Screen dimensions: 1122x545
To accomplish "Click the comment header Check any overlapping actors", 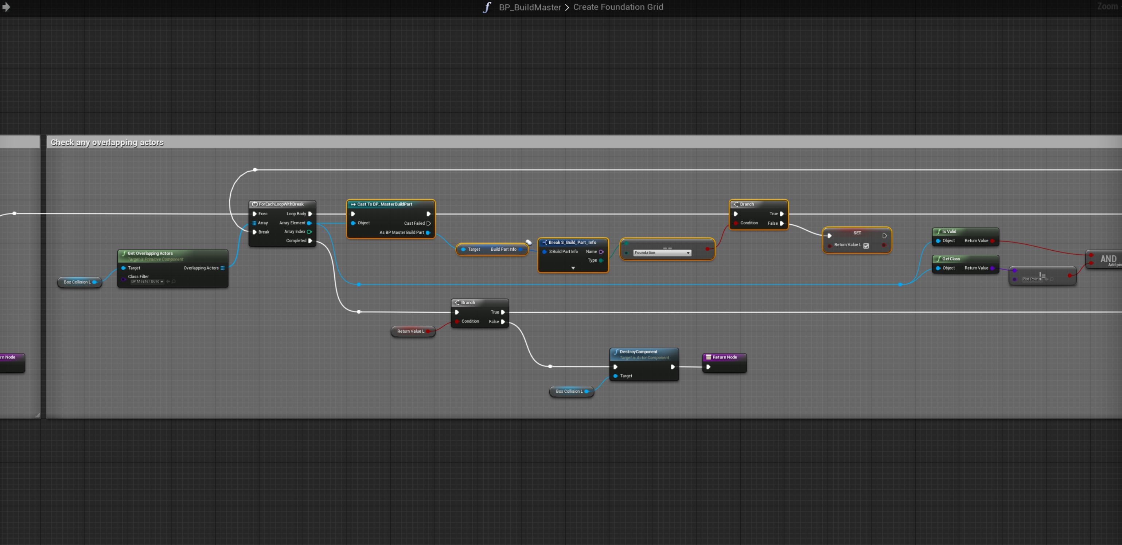I will click(x=107, y=142).
